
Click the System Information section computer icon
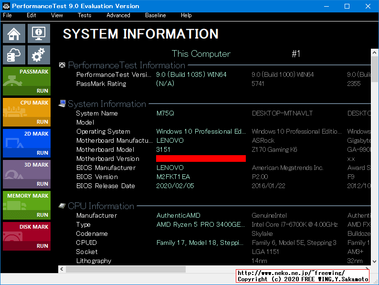(x=62, y=104)
